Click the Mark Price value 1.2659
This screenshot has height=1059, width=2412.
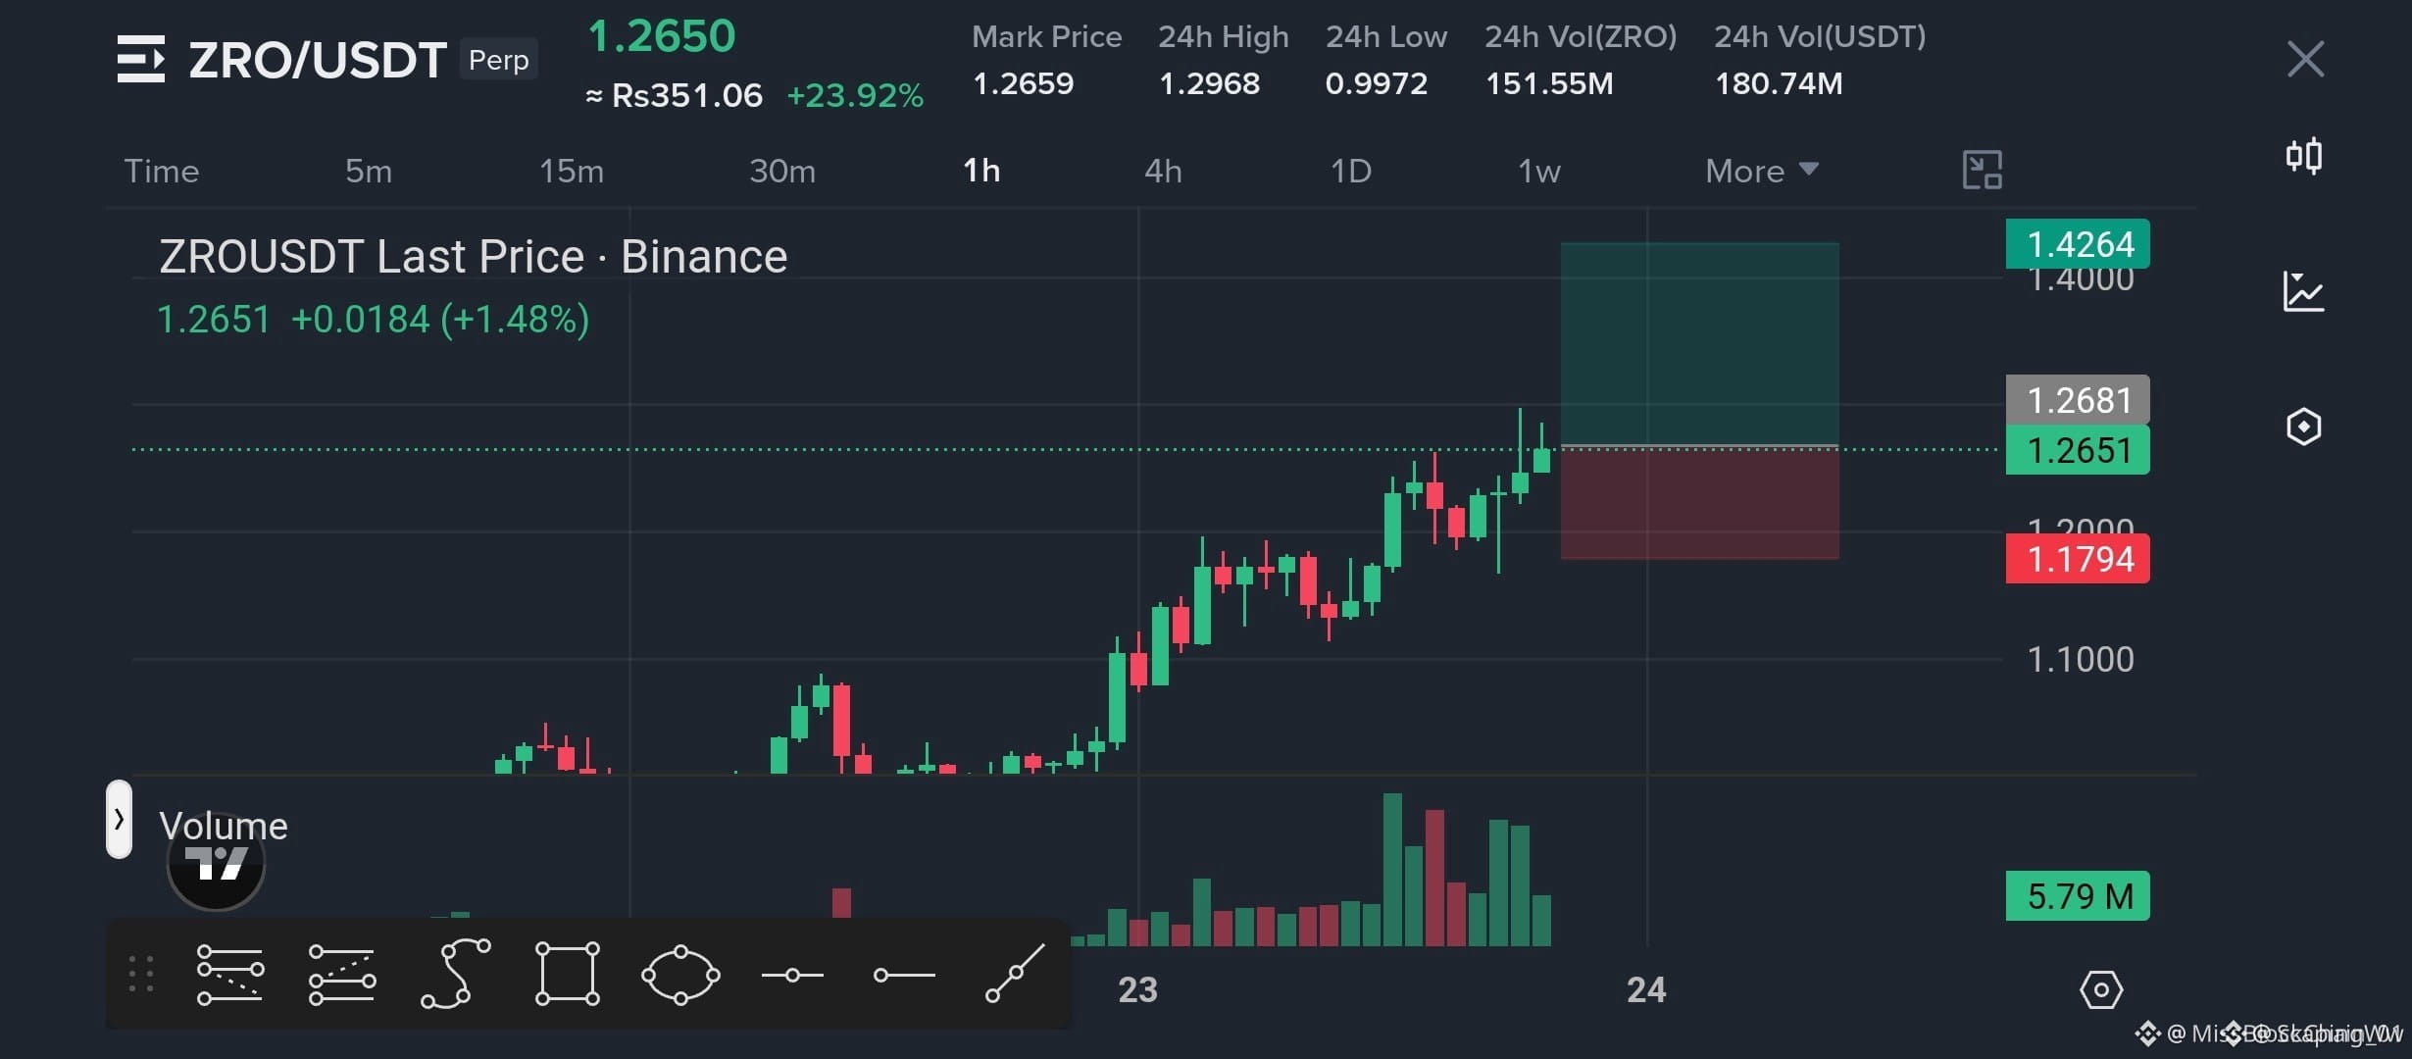tap(1023, 83)
